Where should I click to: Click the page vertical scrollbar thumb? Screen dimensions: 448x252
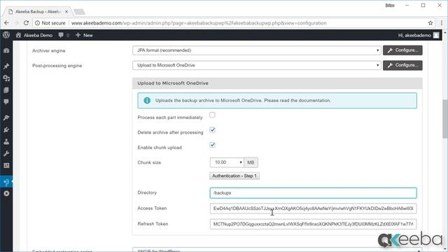[x=445, y=118]
